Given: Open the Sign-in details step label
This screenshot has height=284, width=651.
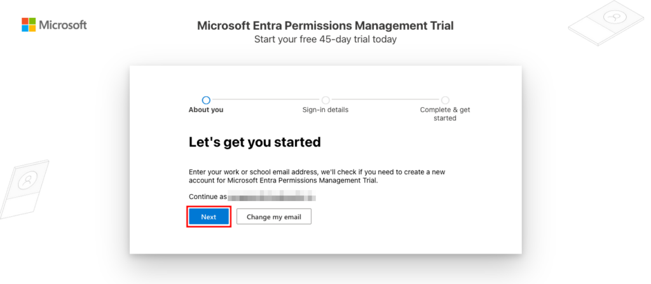Looking at the screenshot, I should [x=325, y=110].
